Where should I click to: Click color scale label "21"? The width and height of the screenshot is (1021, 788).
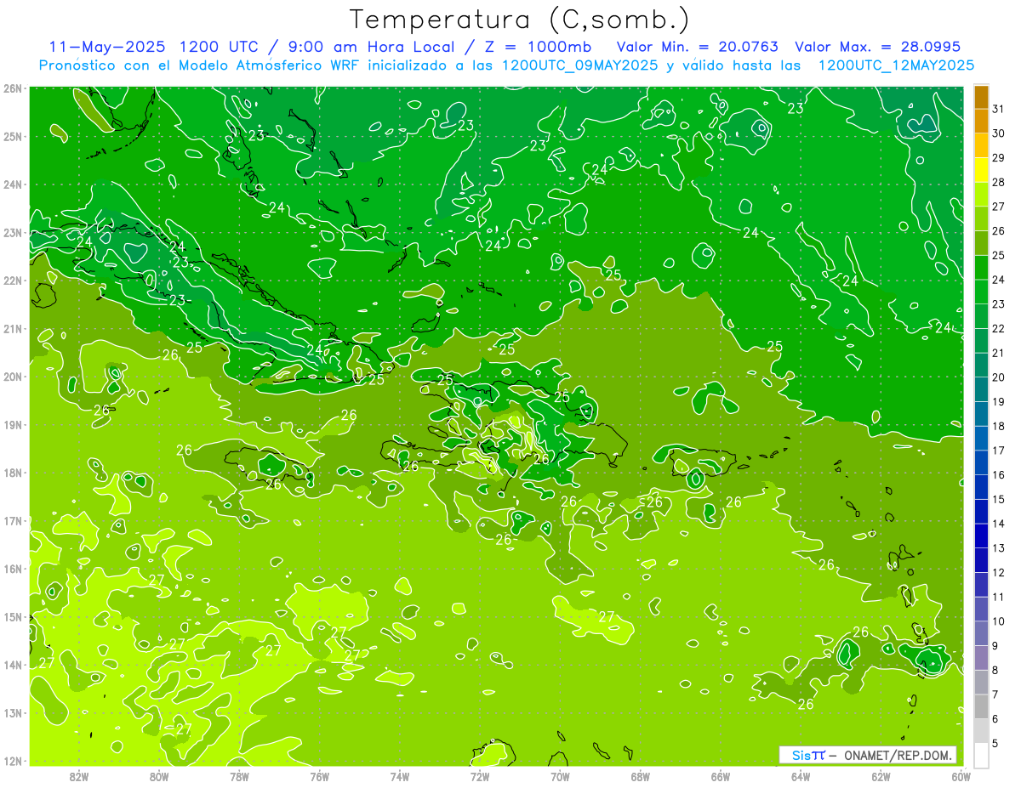point(998,353)
